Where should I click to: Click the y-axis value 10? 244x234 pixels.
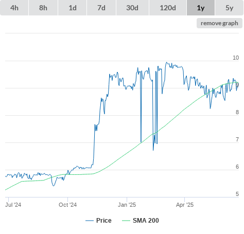[236, 58]
